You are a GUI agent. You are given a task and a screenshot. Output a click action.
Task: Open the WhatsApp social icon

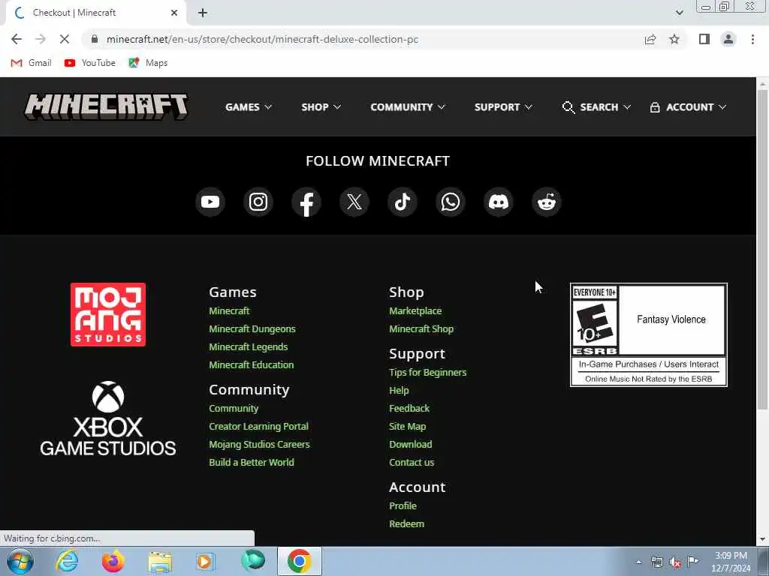tap(451, 202)
